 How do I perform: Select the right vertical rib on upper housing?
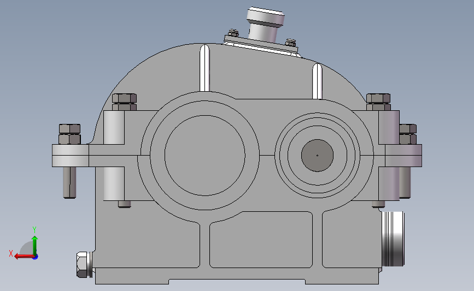click(x=317, y=81)
